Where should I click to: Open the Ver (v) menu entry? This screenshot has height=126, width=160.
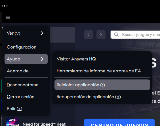tap(26, 33)
